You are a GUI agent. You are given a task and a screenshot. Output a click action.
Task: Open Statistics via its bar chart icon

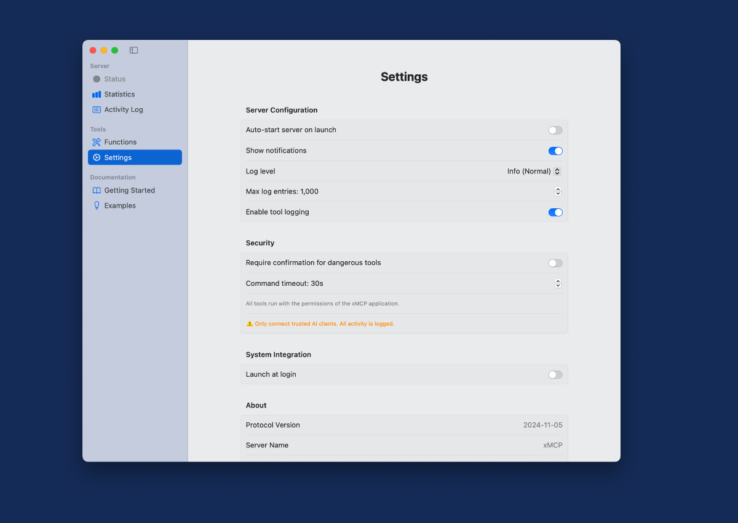[x=97, y=95]
